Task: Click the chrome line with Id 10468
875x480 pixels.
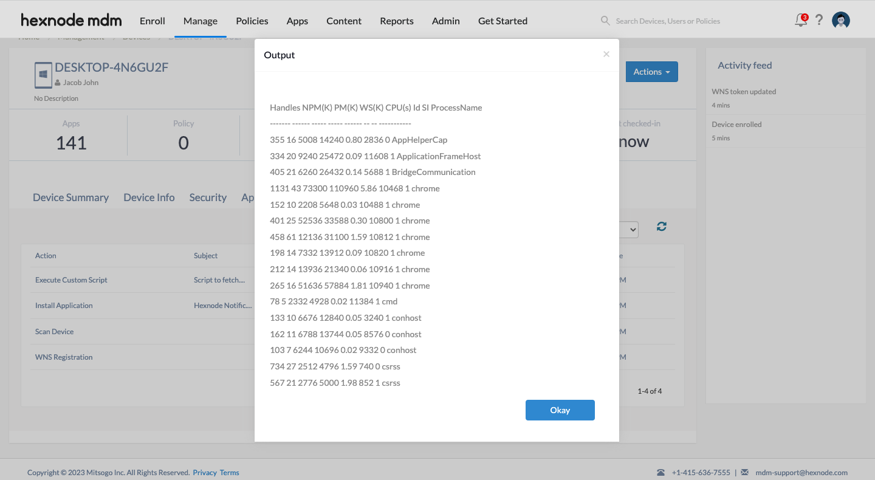Action: (x=355, y=188)
